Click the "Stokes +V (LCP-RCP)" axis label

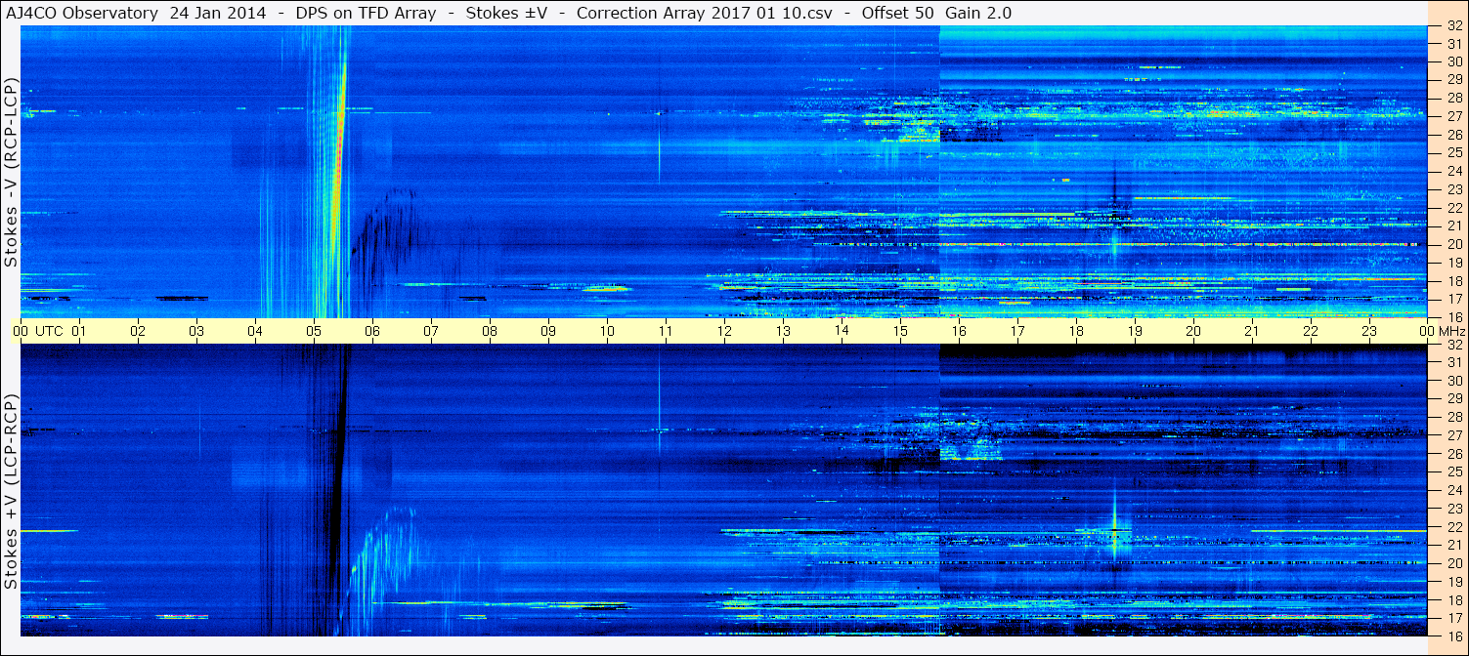pyautogui.click(x=11, y=493)
